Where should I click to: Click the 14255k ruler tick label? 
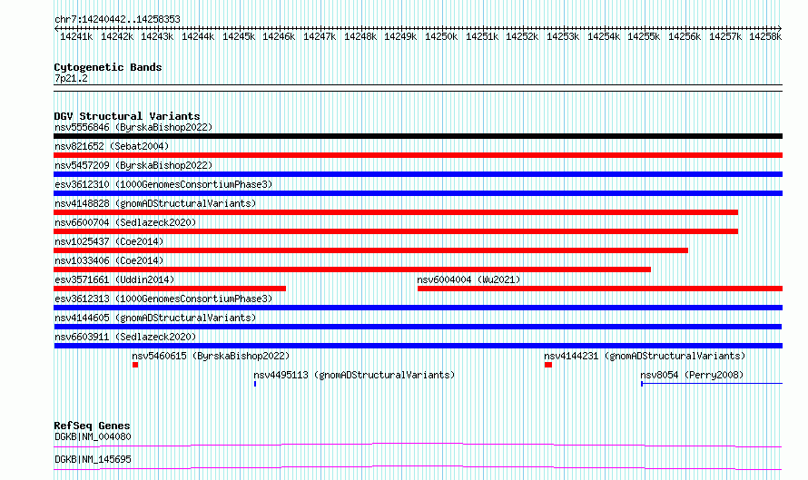[644, 36]
